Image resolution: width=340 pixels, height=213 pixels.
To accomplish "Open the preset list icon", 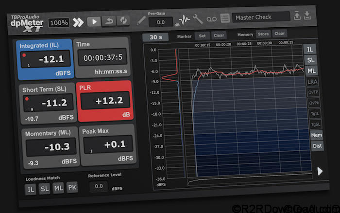I will [225, 18].
